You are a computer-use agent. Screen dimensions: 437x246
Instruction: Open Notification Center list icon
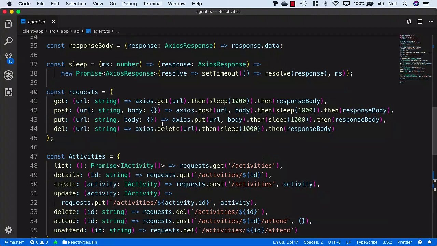tap(426, 4)
